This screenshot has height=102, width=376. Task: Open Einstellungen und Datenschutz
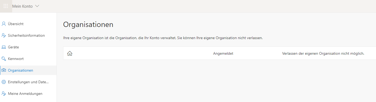[28, 82]
